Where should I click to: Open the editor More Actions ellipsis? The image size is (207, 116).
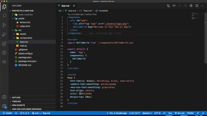point(202,6)
